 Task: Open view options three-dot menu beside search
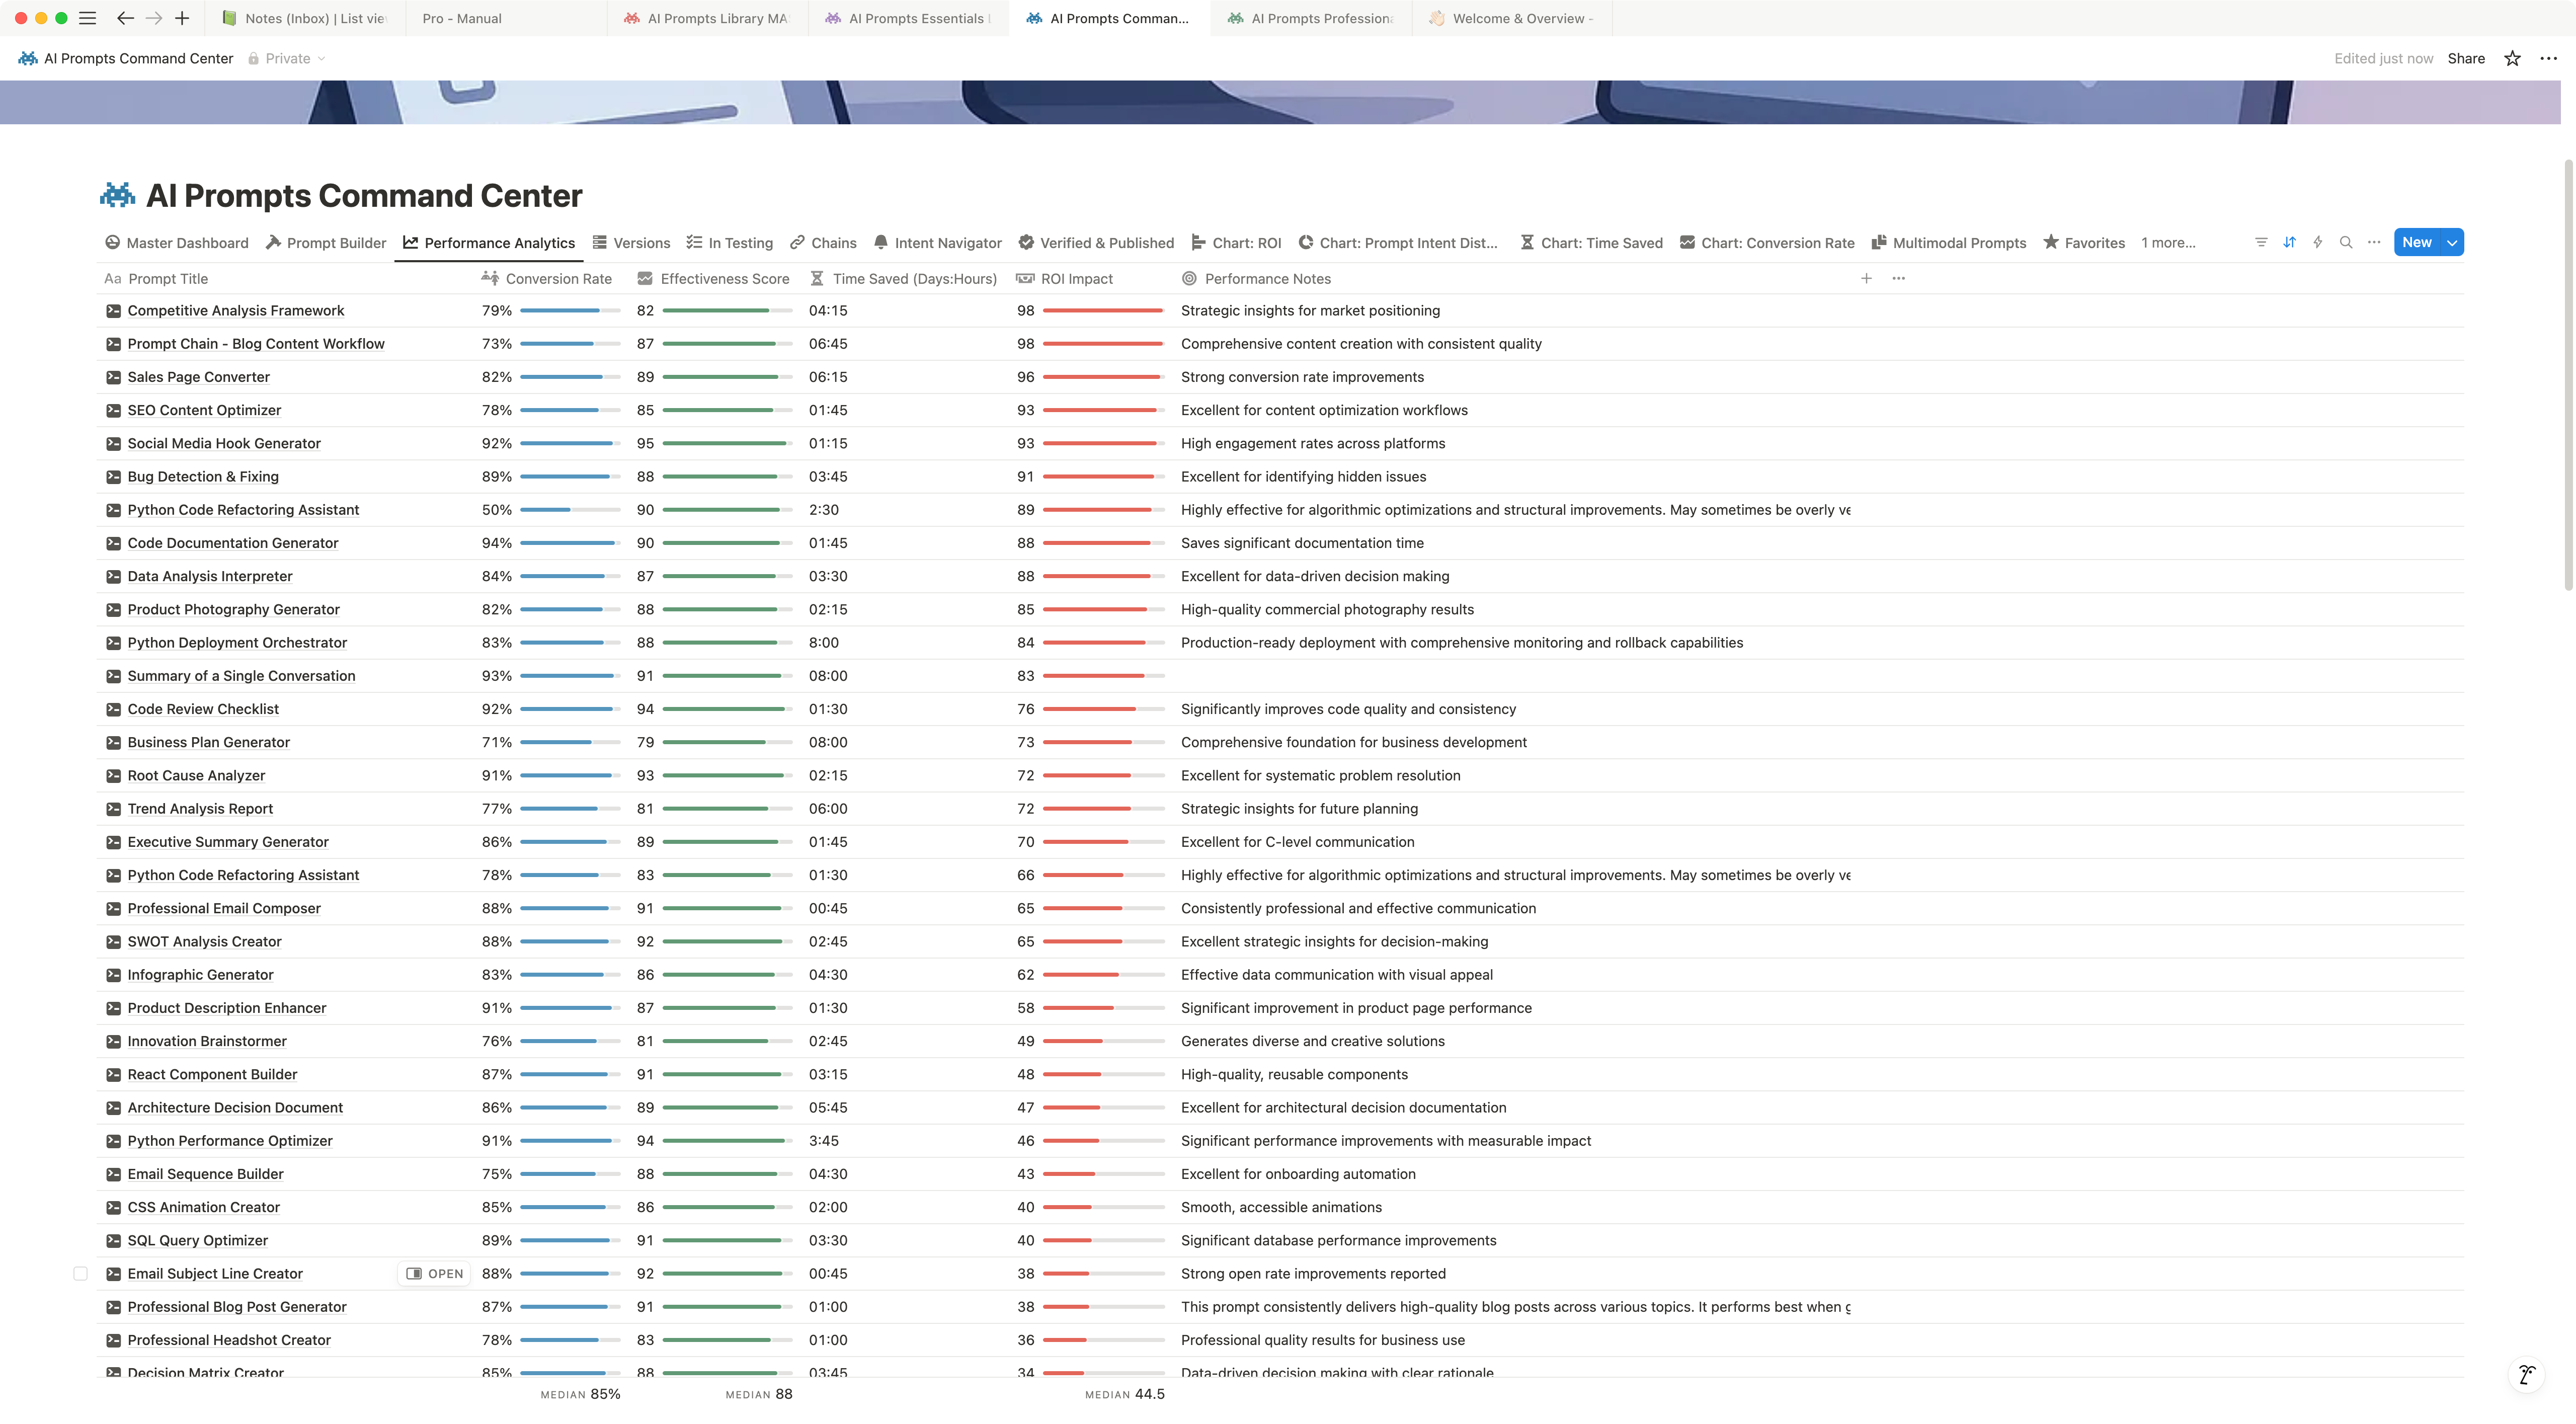point(2374,242)
